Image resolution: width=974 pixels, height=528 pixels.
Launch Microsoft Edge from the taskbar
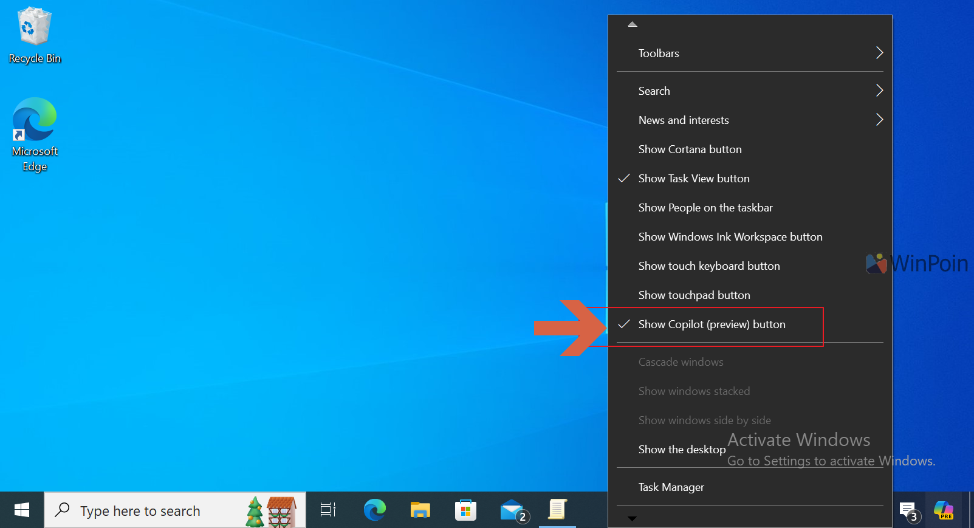point(374,510)
